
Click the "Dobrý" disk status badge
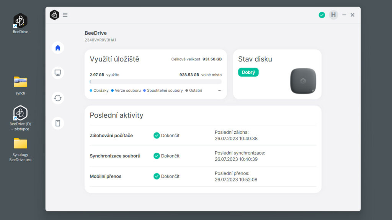tap(248, 72)
